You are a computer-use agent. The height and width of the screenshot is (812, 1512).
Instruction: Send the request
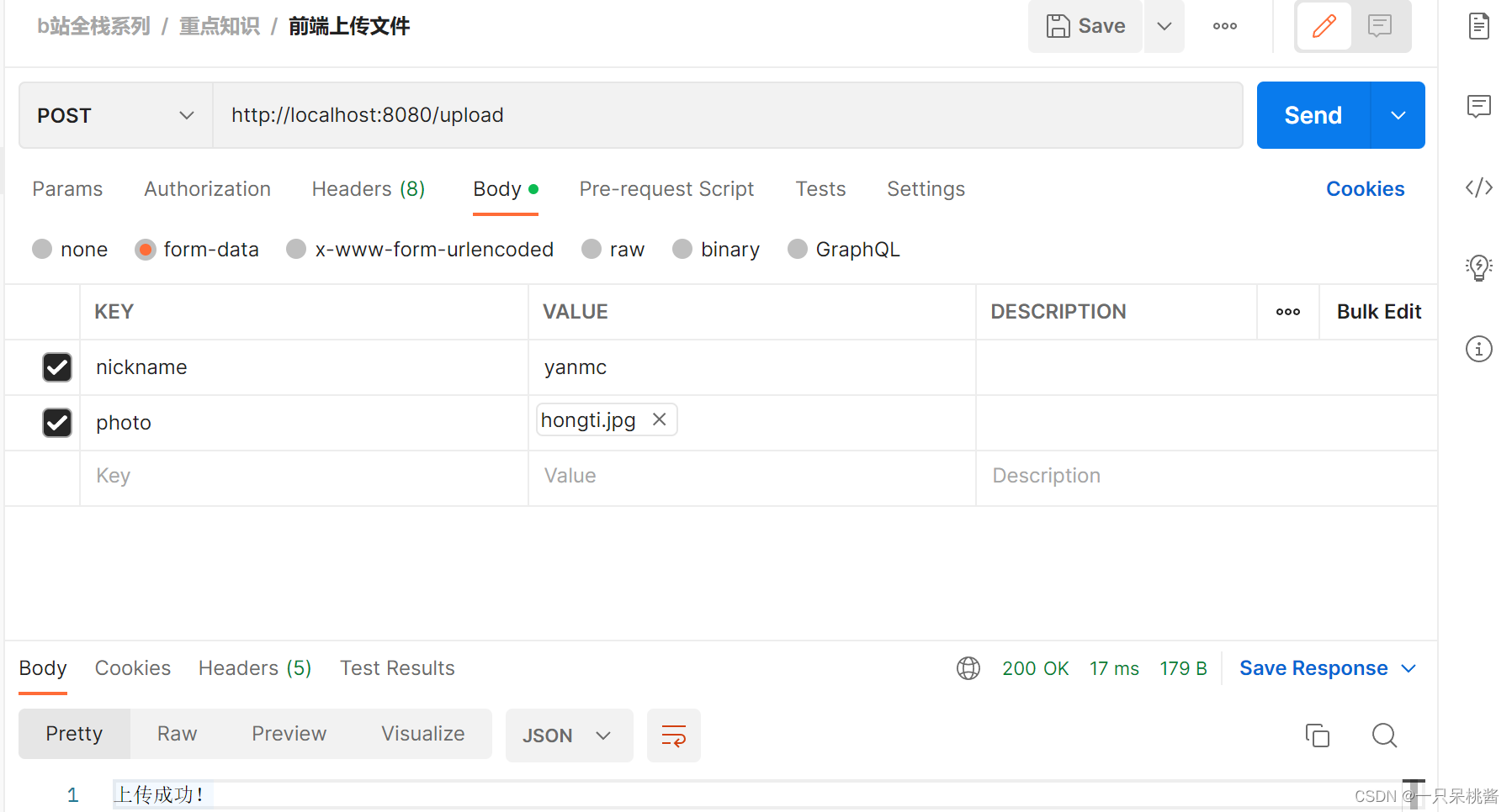click(1313, 115)
